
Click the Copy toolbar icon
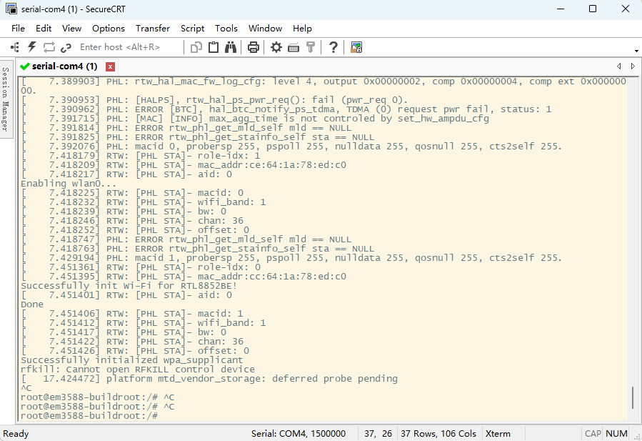(x=196, y=48)
